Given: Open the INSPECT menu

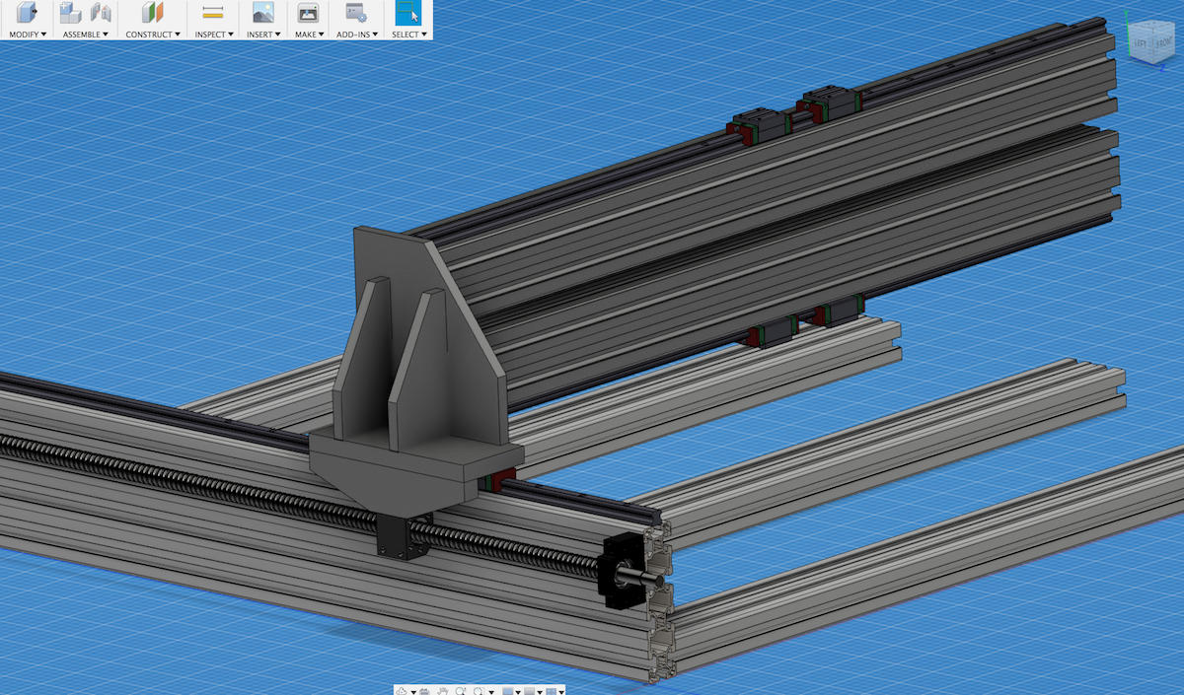Looking at the screenshot, I should coord(213,35).
